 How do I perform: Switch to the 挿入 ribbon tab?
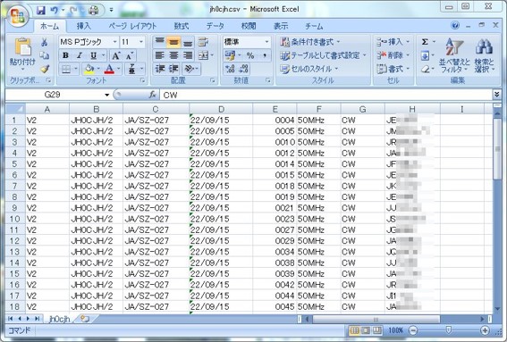(84, 26)
